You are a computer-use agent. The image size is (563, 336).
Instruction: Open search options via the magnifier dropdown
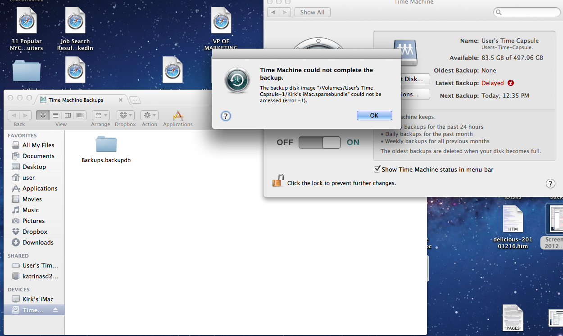click(x=498, y=12)
